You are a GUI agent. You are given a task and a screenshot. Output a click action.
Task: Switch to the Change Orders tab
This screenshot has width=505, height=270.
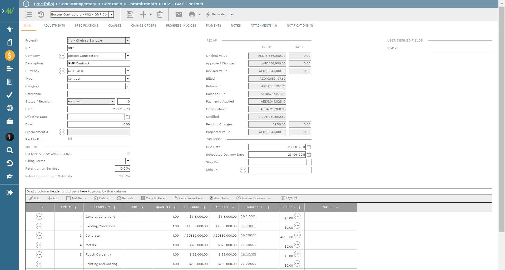(x=143, y=26)
